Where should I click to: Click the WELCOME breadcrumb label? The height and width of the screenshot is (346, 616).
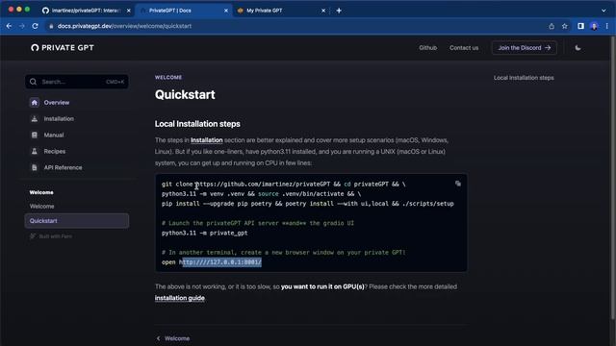168,77
